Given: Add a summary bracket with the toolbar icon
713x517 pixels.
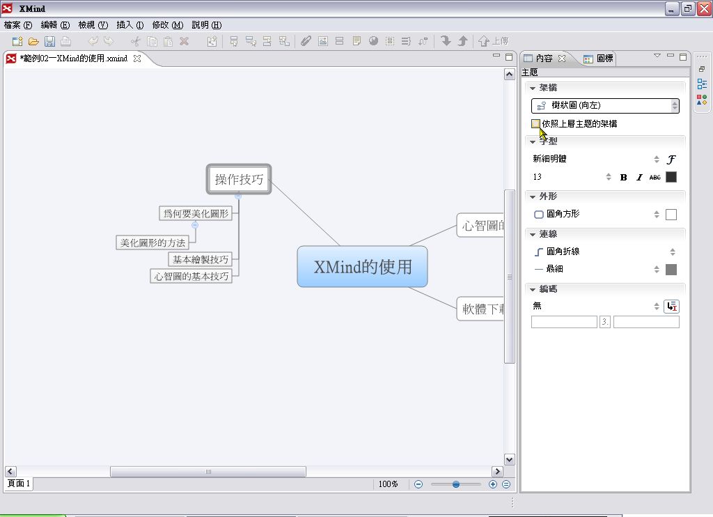Looking at the screenshot, I should (x=406, y=41).
